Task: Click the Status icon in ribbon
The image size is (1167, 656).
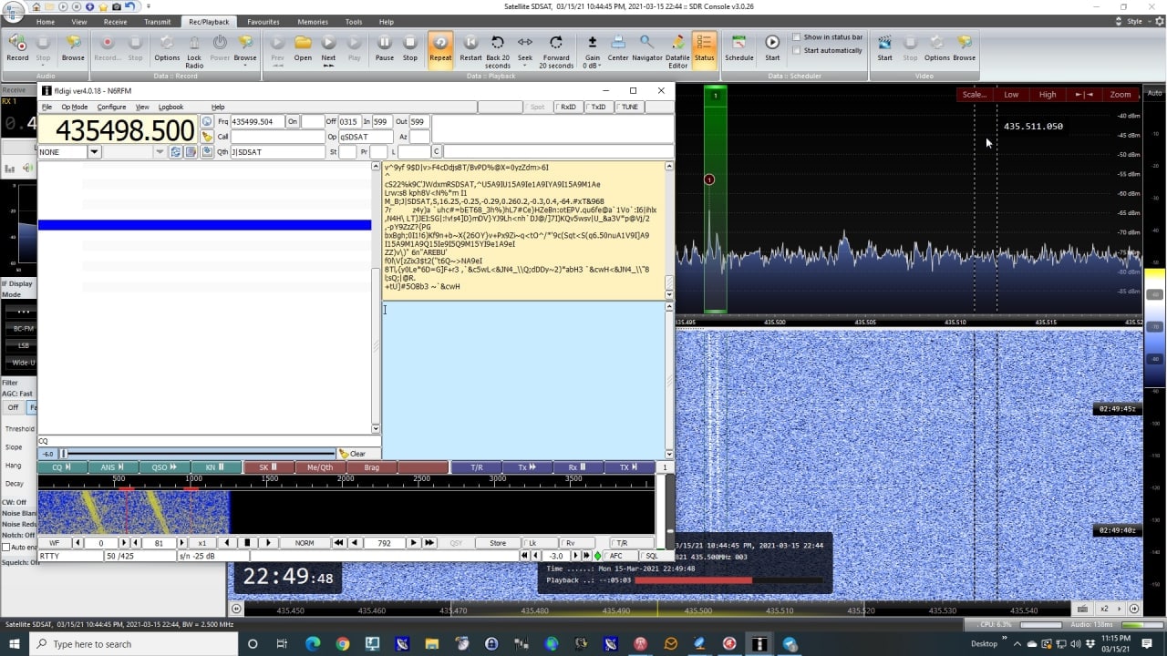Action: [x=704, y=46]
